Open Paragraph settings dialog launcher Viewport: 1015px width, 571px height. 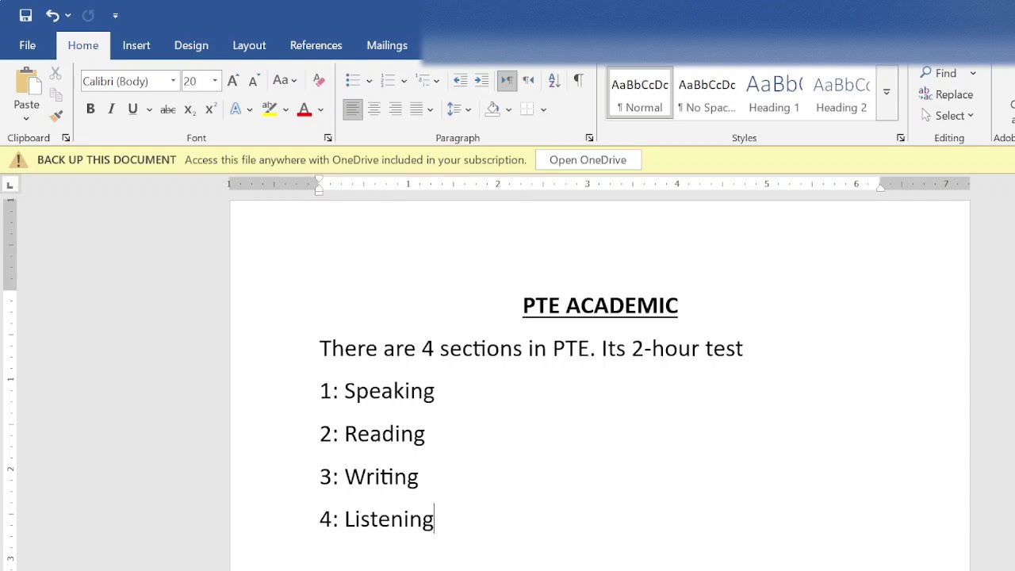(589, 138)
